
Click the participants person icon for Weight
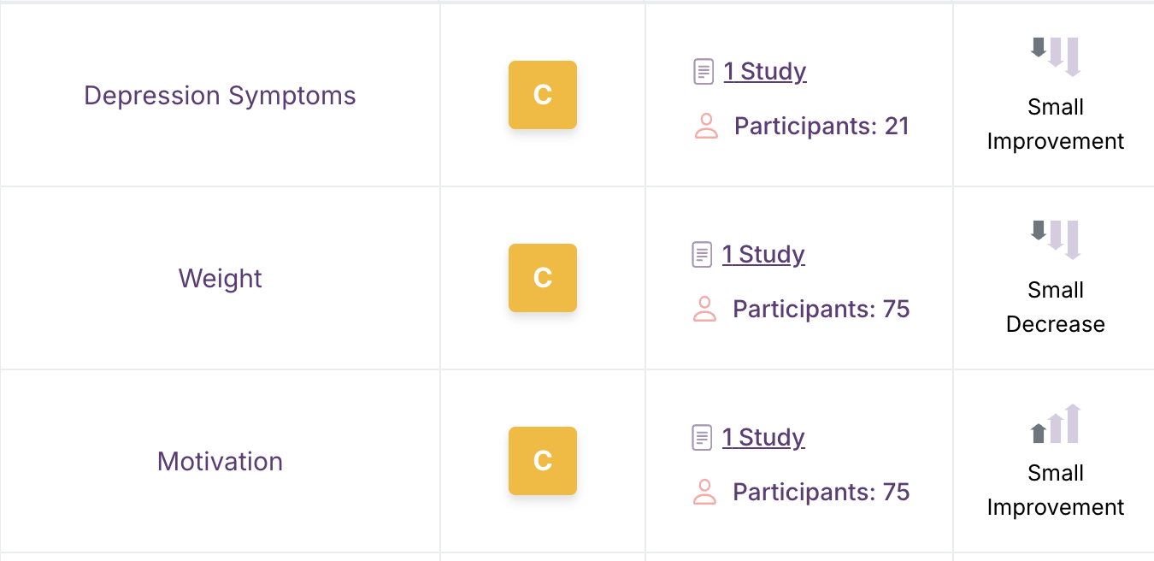(x=704, y=309)
